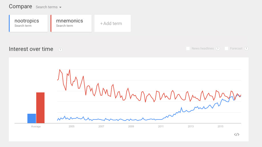Toggle the Forecast checkbox
This screenshot has width=262, height=147.
click(227, 49)
